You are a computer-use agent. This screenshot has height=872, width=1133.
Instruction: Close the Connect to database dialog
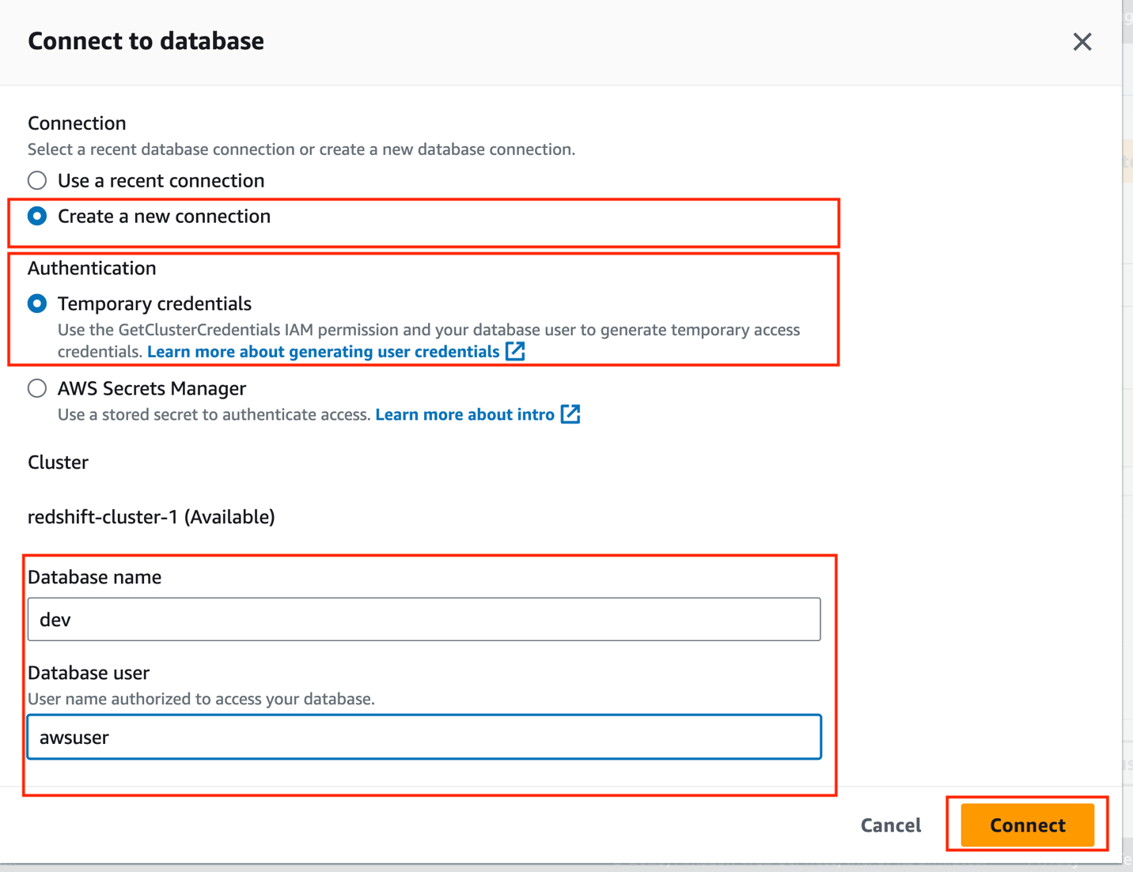click(1082, 42)
